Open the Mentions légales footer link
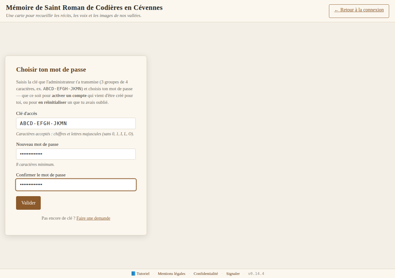This screenshot has height=278, width=395. [171, 273]
